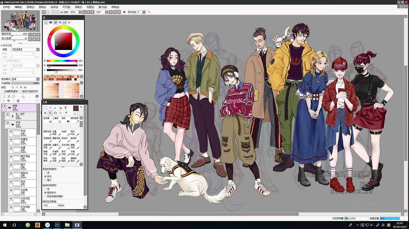Open the 图层(L) menu
This screenshot has width=409, height=229.
(42, 7)
